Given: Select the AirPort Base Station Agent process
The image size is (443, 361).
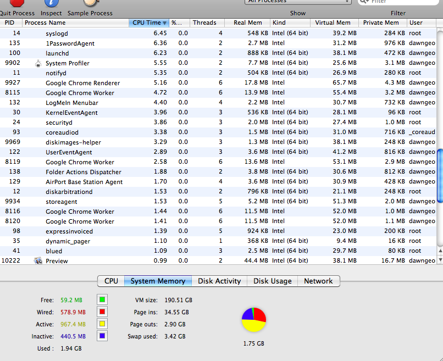Looking at the screenshot, I should [218, 181].
